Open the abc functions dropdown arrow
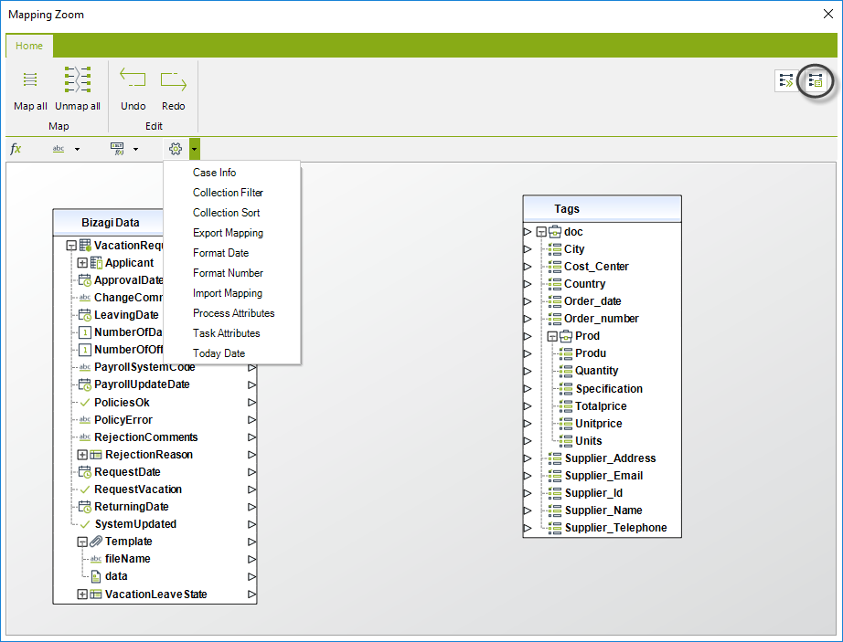This screenshot has width=843, height=642. pyautogui.click(x=77, y=149)
